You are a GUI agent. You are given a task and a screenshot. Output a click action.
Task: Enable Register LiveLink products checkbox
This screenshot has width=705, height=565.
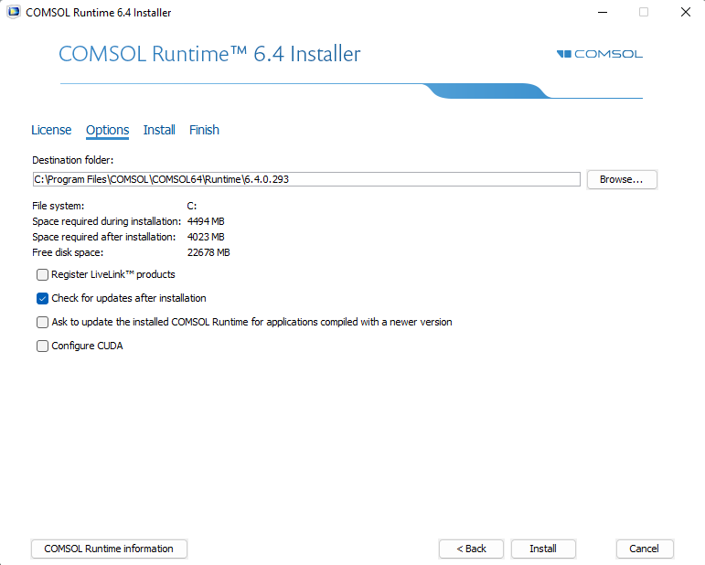pos(42,274)
